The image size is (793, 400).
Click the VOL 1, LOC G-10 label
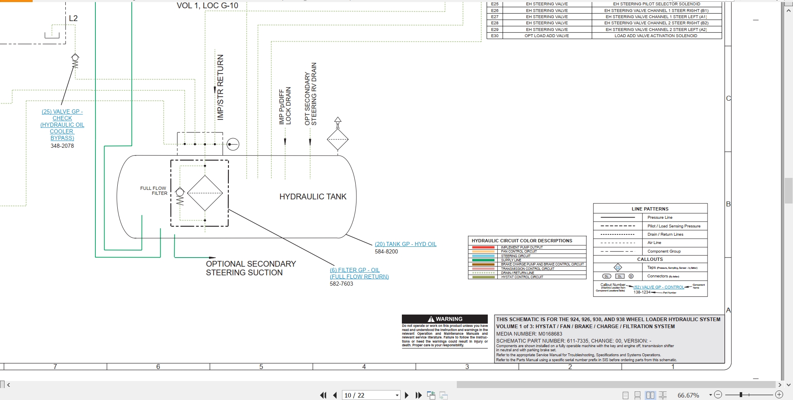(x=207, y=6)
